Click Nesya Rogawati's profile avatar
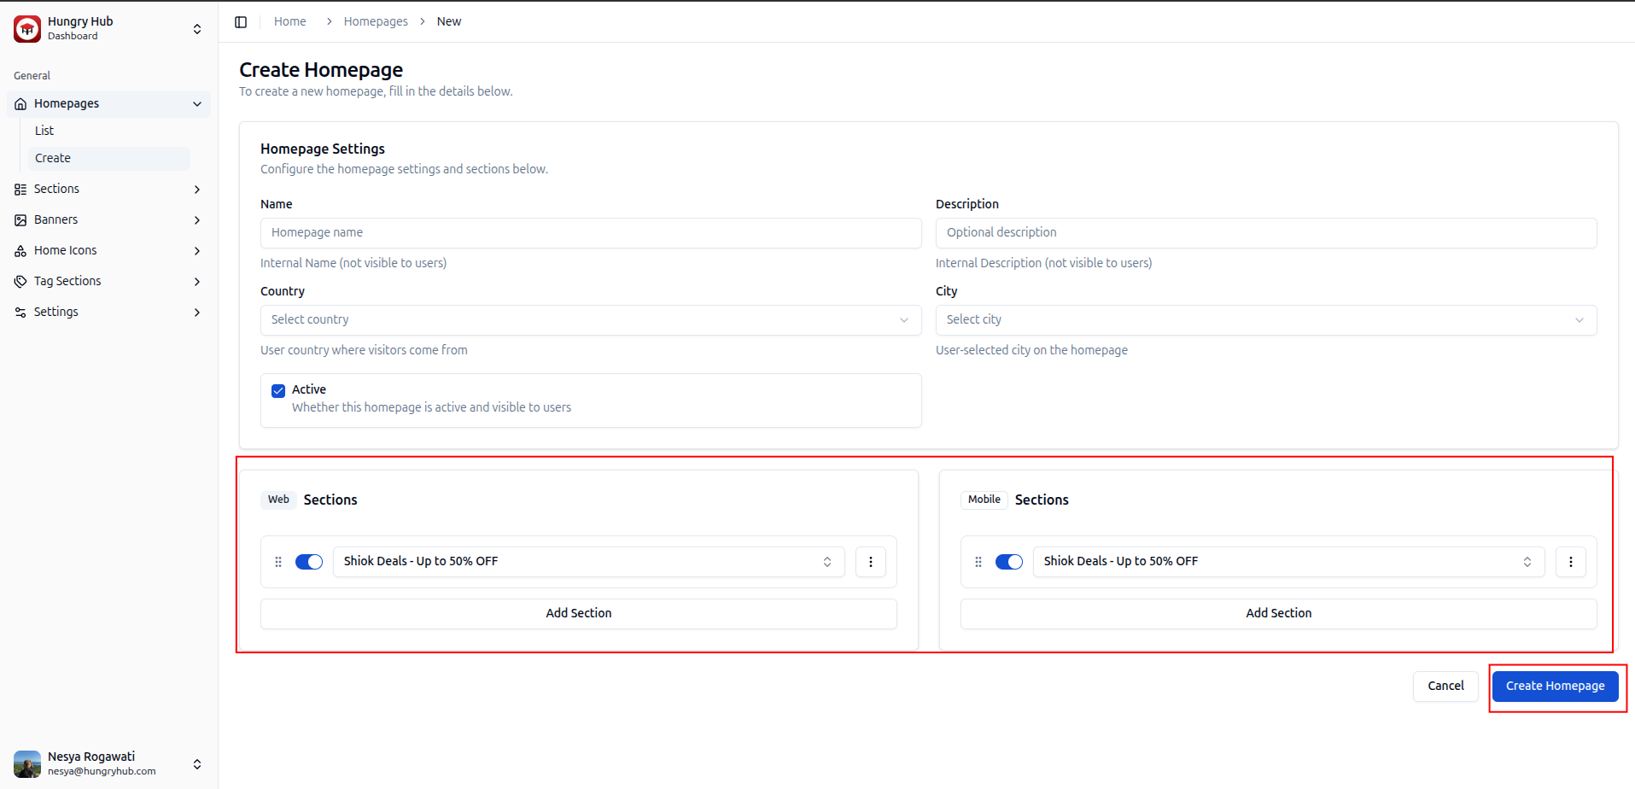Image resolution: width=1635 pixels, height=789 pixels. click(x=27, y=763)
